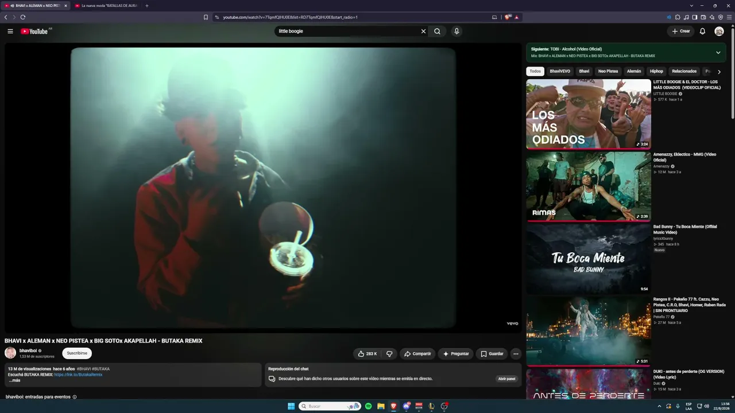Viewport: 735px width, 413px height.
Task: Open volume control in system tray
Action: pos(706,406)
